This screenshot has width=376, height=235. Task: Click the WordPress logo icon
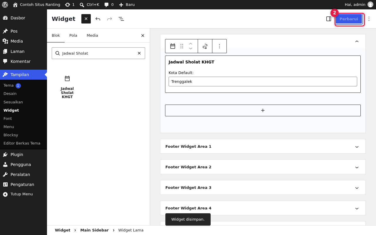pyautogui.click(x=5, y=5)
